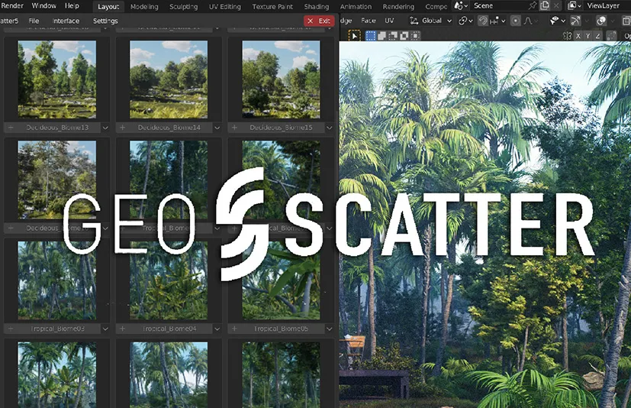Switch to the Sculpting workspace tab
Image resolution: width=631 pixels, height=408 pixels.
[184, 6]
